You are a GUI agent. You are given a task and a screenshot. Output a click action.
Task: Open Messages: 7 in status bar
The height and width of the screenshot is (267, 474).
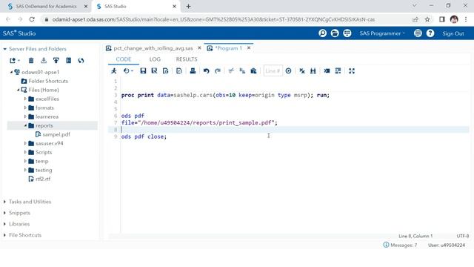[x=400, y=245]
